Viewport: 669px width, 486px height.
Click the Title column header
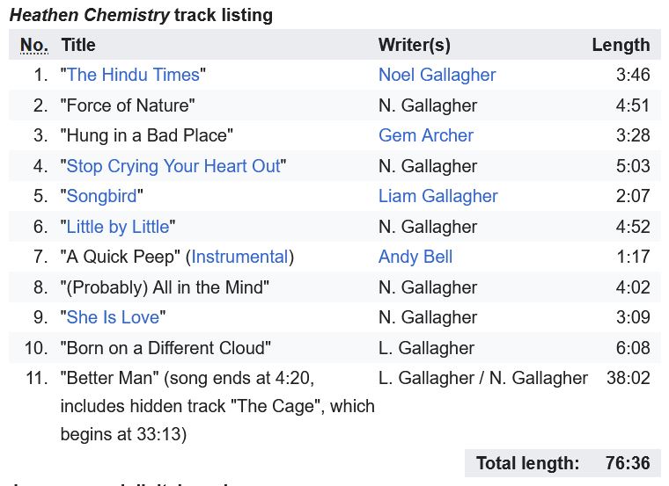[78, 45]
